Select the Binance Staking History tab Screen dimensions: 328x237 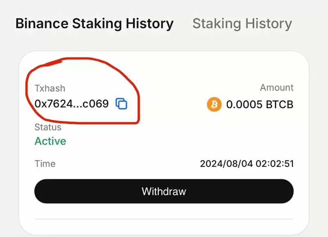[x=93, y=23]
